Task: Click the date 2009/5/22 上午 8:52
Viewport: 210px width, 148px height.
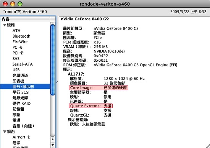Action: point(188,12)
